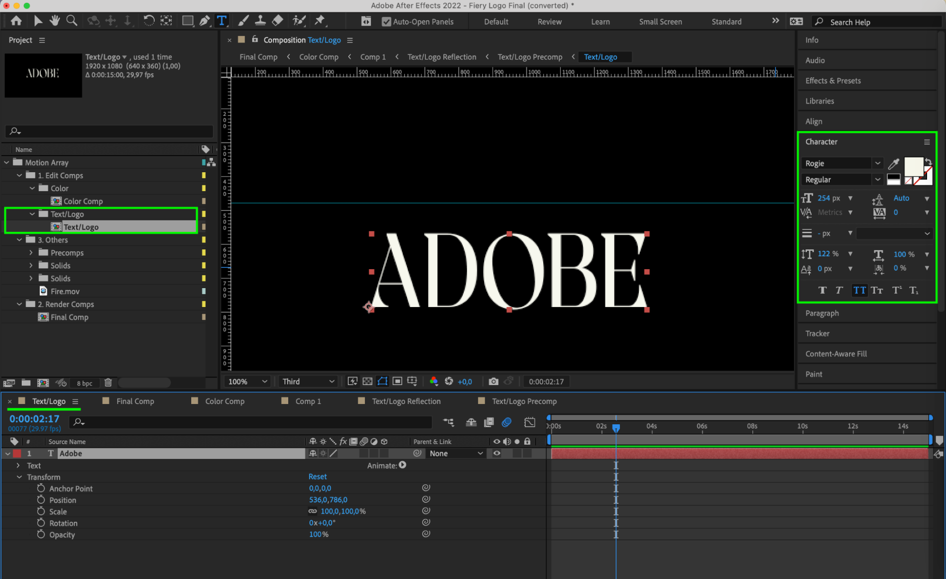Open the Text/Logo Reflection timeline tab
The image size is (946, 579).
(x=406, y=401)
